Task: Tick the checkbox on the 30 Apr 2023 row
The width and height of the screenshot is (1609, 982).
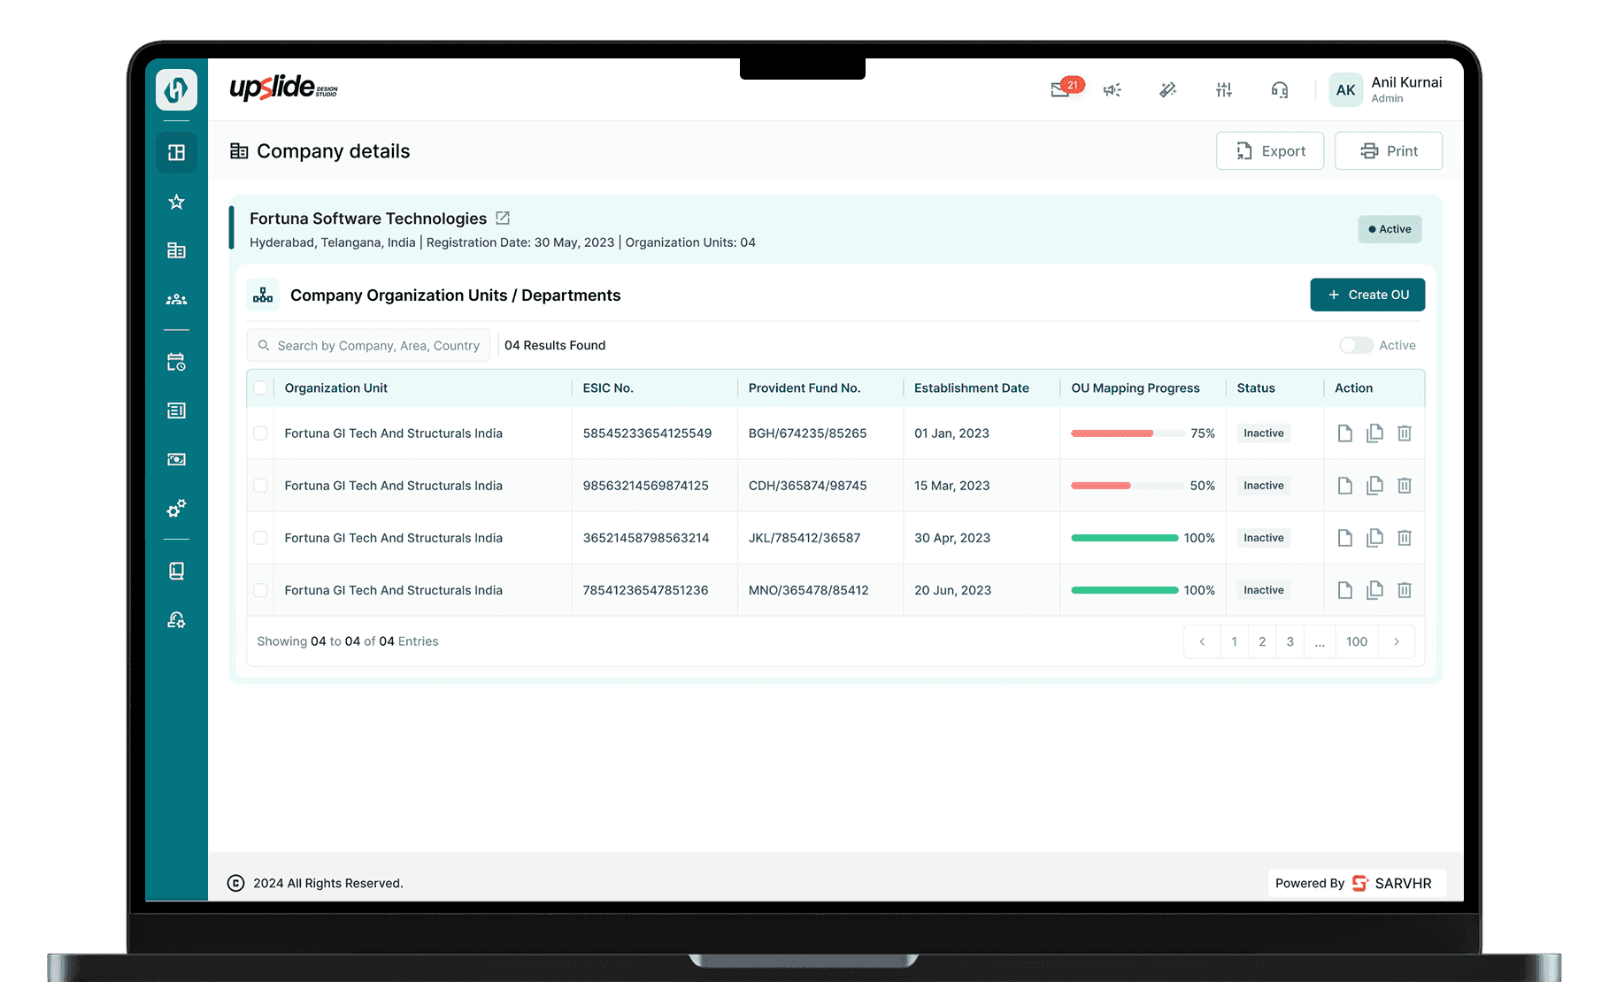Action: [x=260, y=537]
